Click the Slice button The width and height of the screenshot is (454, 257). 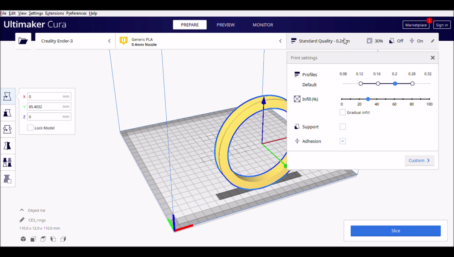click(x=395, y=231)
